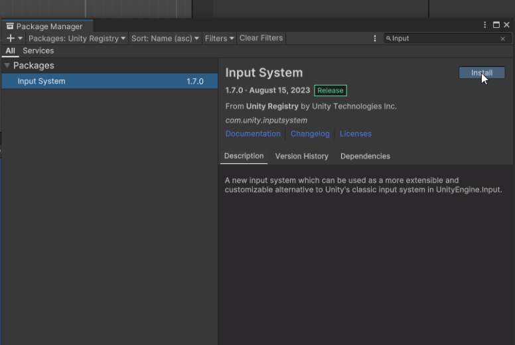515x345 pixels.
Task: Click the plus add package icon
Action: click(x=11, y=38)
